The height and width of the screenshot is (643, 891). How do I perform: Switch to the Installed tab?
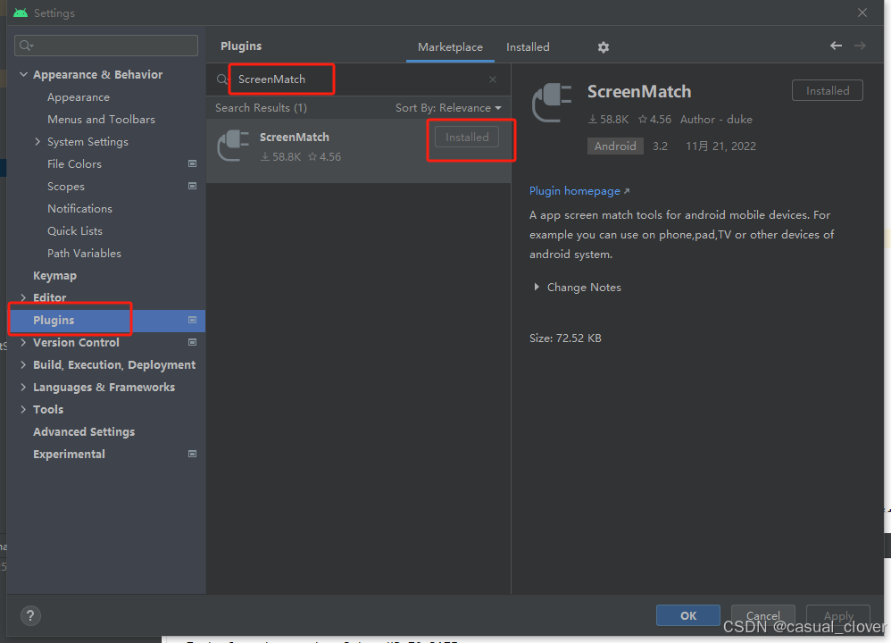(528, 47)
